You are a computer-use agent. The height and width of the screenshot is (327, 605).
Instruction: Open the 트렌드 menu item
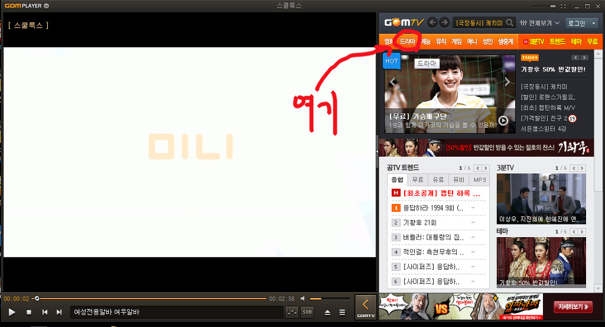[x=557, y=42]
